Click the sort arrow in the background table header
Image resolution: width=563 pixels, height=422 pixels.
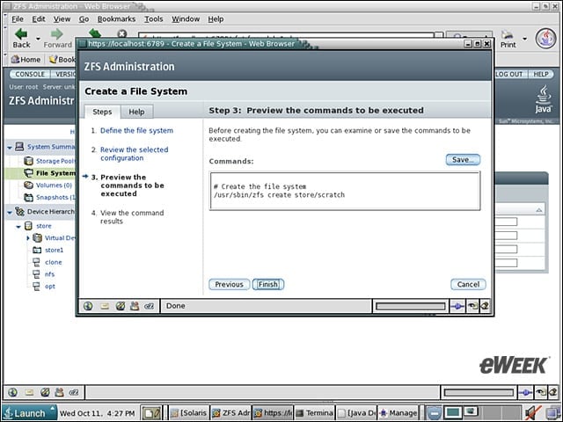[538, 210]
